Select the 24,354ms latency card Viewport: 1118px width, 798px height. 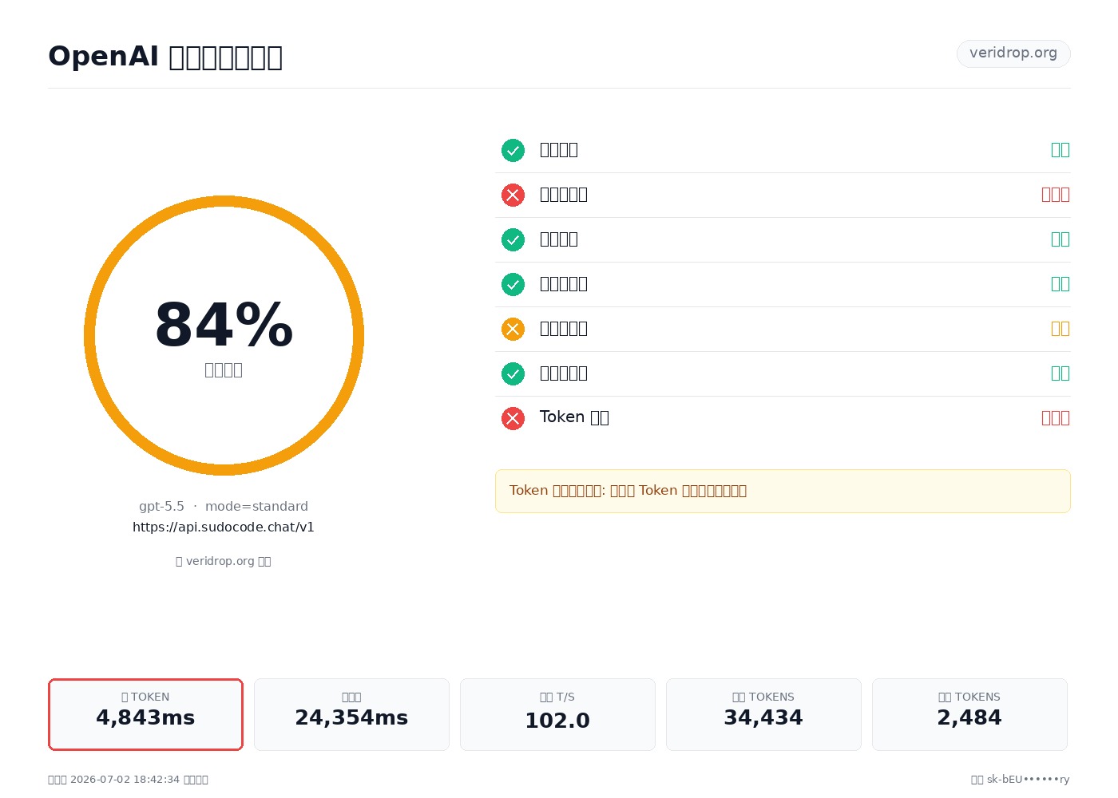351,714
